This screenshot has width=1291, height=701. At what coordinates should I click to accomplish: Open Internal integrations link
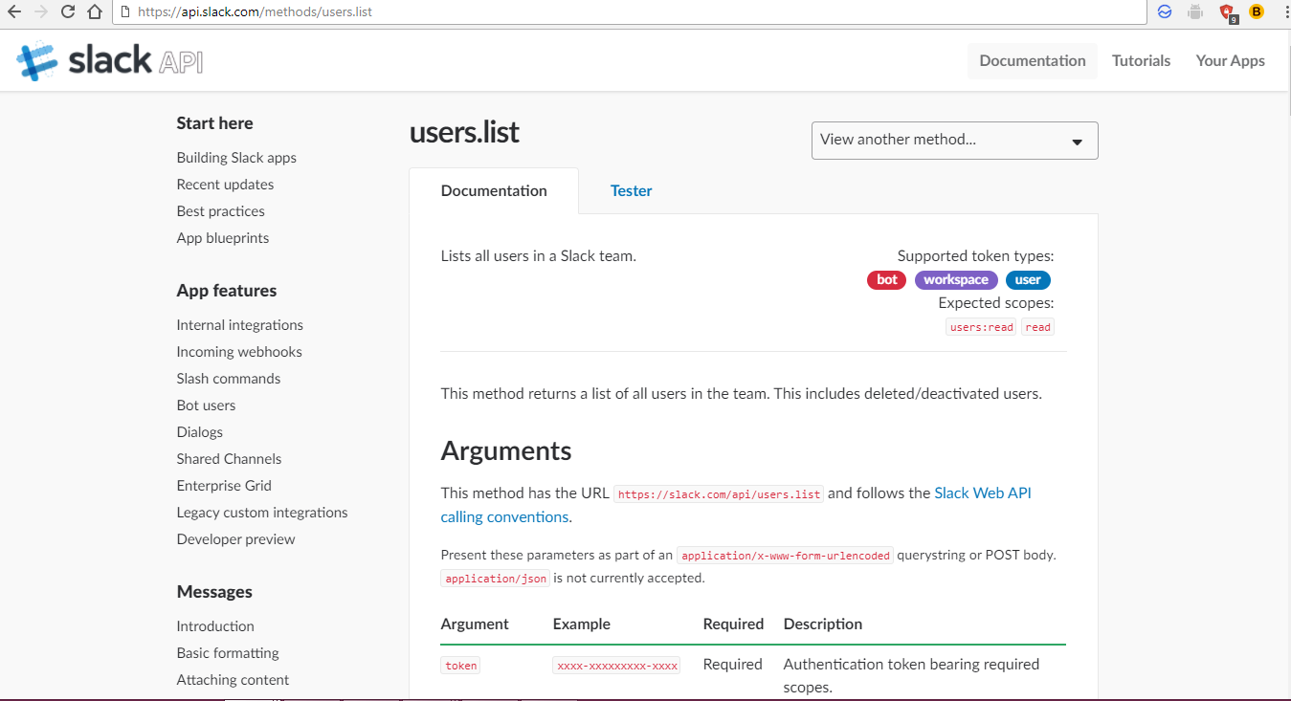click(x=239, y=325)
